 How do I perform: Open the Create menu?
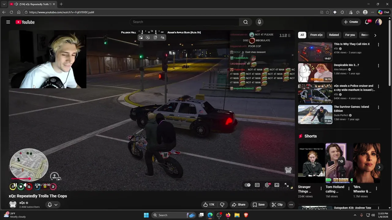pos(351,22)
